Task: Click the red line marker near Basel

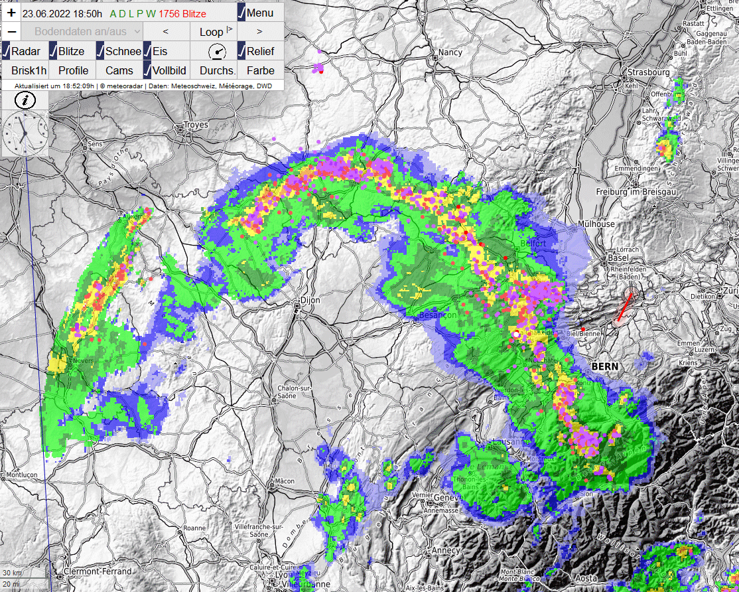Action: coord(625,307)
